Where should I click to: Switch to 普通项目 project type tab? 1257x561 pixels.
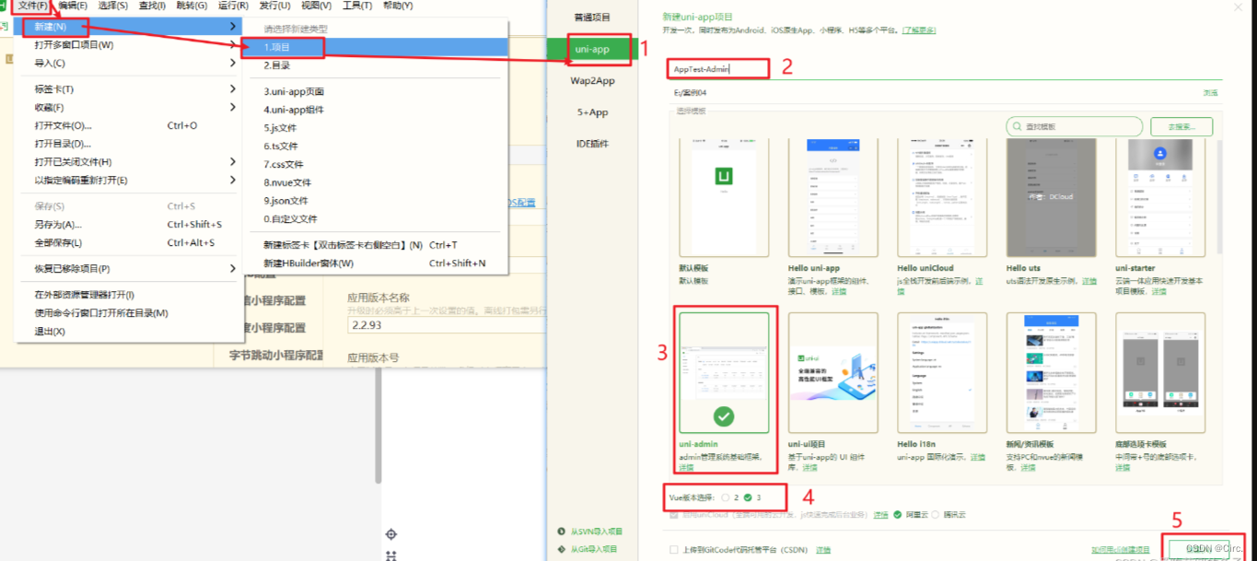[593, 18]
